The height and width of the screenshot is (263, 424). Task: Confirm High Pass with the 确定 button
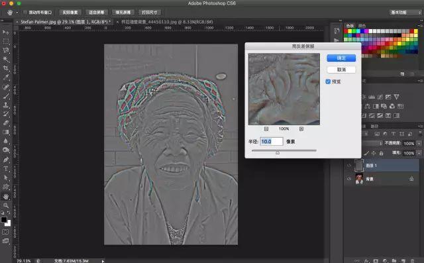pyautogui.click(x=341, y=58)
